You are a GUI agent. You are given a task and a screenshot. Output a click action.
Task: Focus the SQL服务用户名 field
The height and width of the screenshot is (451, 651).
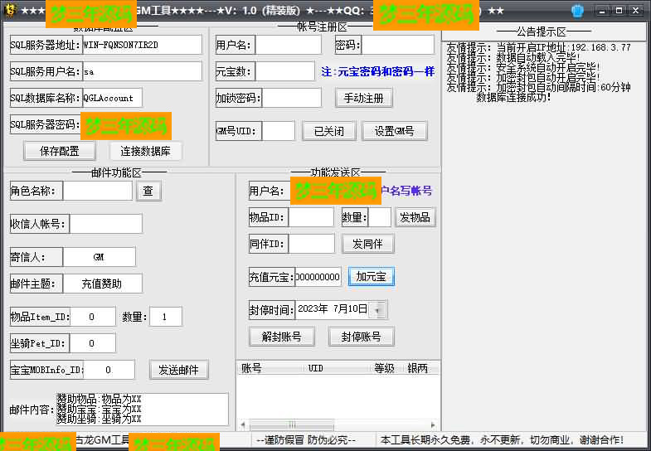[x=142, y=71]
